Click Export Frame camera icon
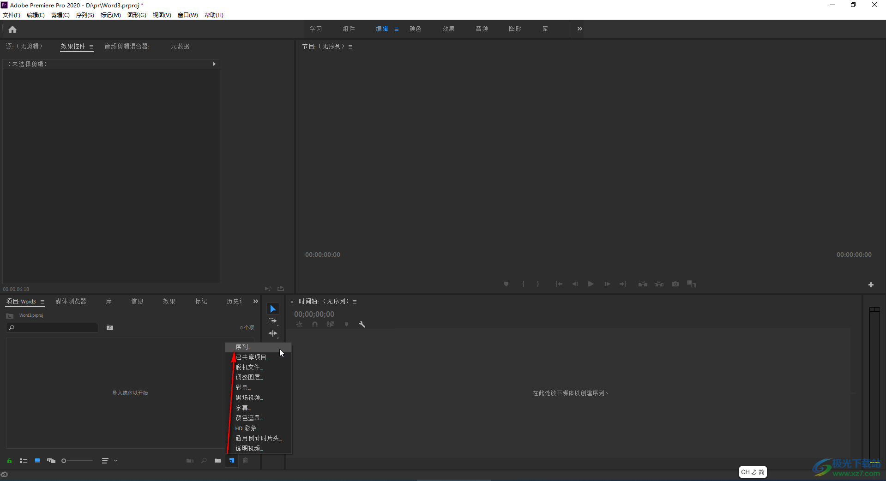Viewport: 886px width, 481px height. tap(675, 284)
